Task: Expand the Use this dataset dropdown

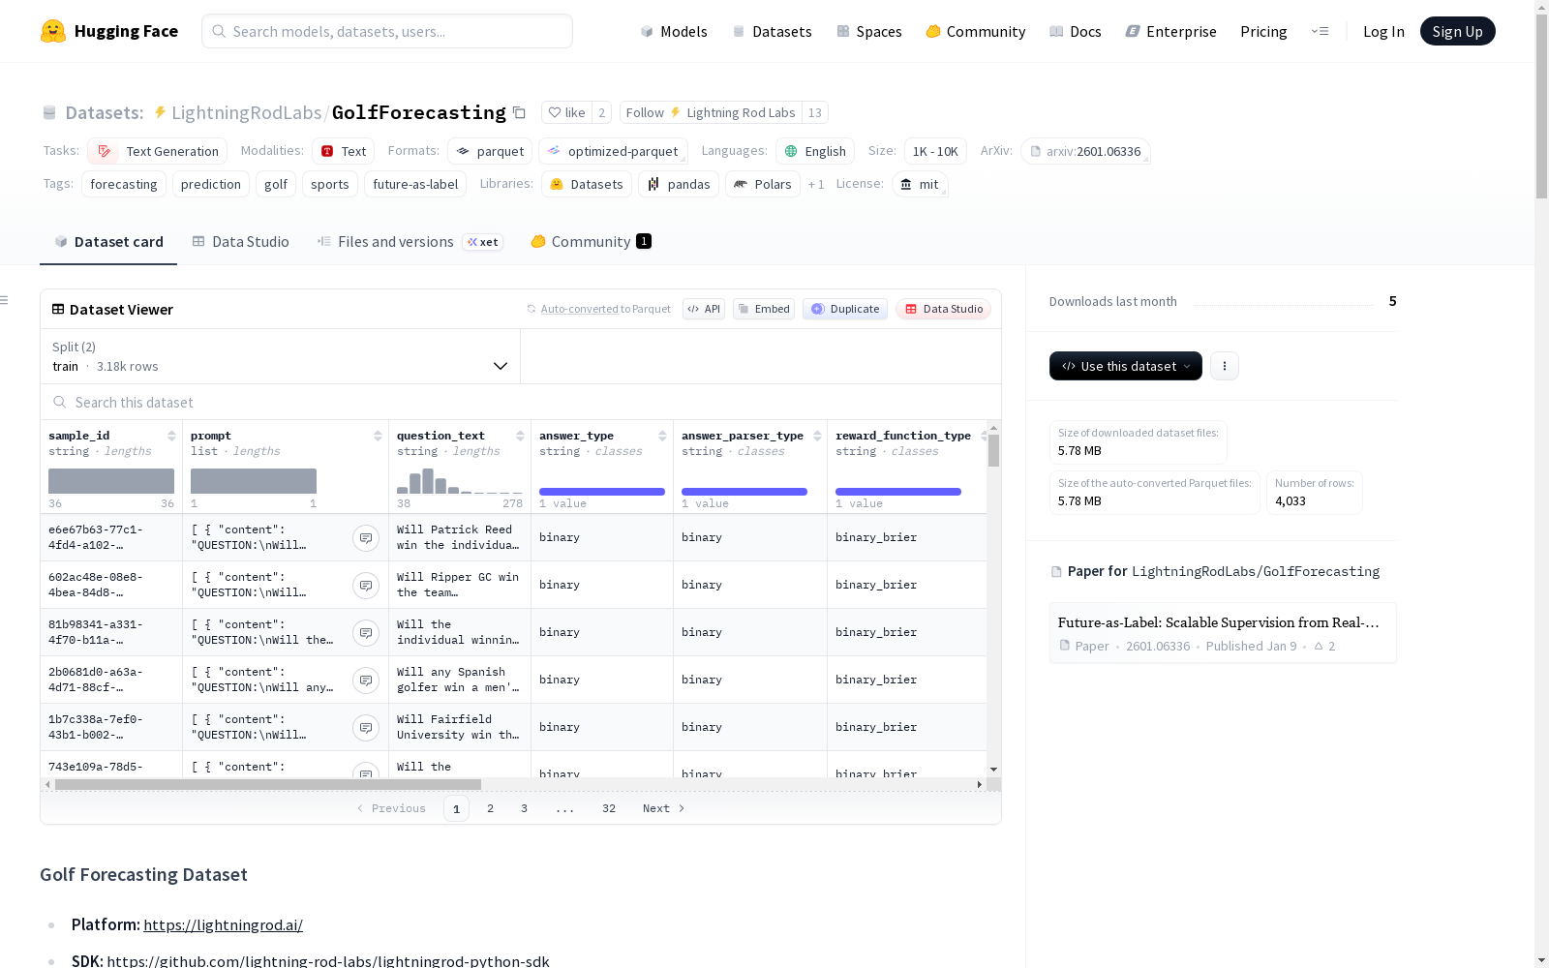Action: 1126,366
